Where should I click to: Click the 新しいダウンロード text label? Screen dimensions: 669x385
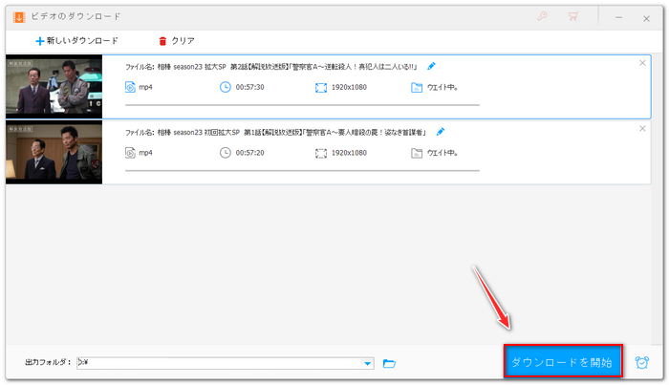point(82,41)
